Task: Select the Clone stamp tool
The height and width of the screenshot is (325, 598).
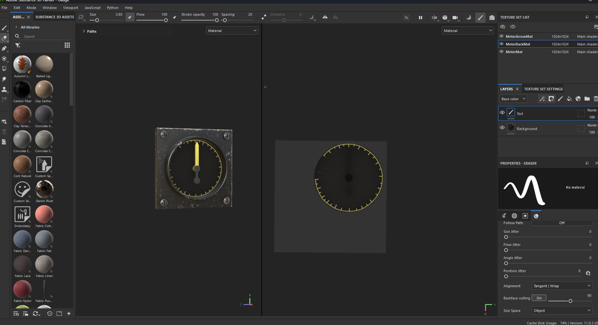Action: [4, 89]
